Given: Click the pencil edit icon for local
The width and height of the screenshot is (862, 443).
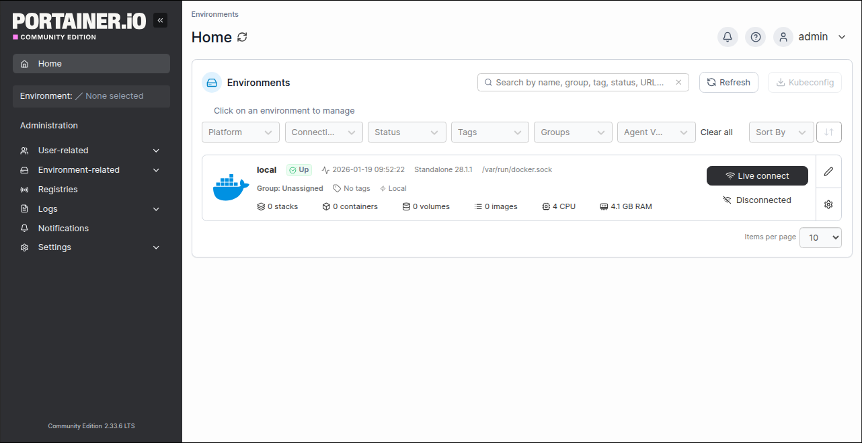Looking at the screenshot, I should click(x=828, y=172).
